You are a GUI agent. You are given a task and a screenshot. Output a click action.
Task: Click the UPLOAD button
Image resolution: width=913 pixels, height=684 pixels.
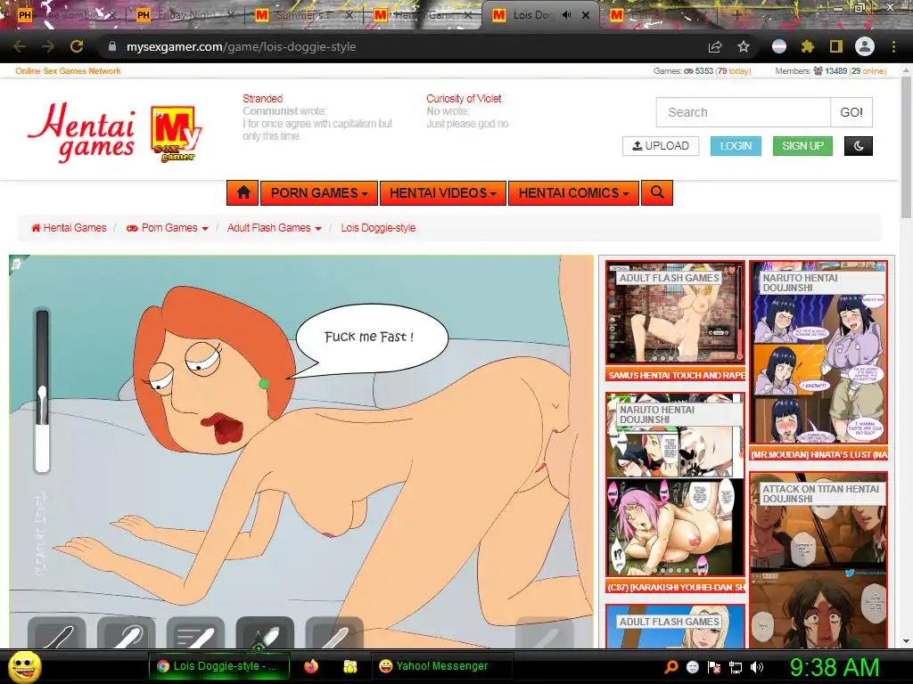click(661, 146)
